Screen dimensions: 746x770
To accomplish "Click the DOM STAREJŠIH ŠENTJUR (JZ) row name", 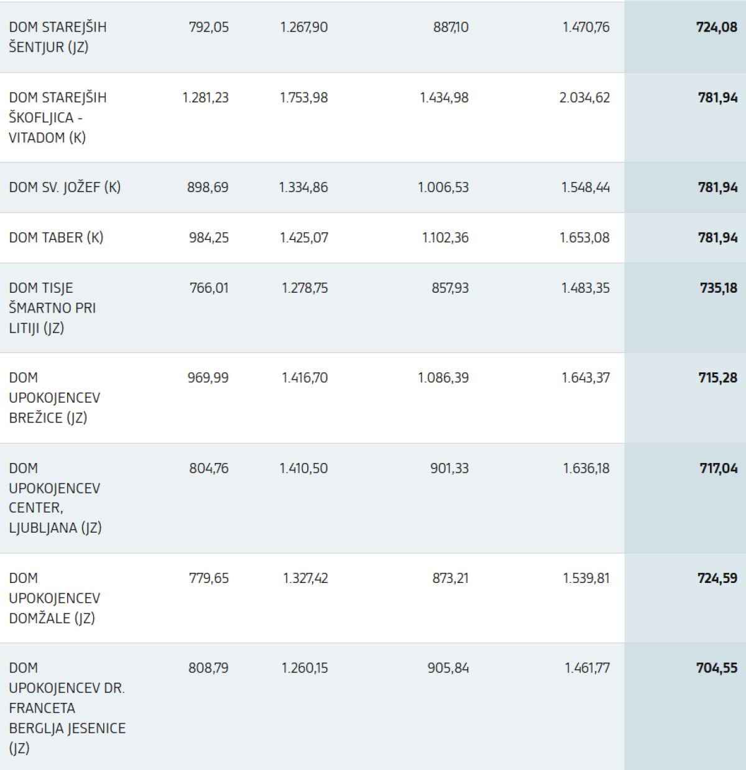I will pyautogui.click(x=58, y=37).
